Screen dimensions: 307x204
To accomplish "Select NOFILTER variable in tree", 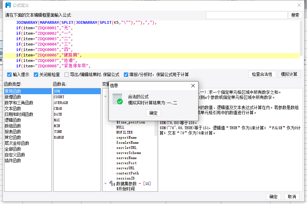I will 125,132.
